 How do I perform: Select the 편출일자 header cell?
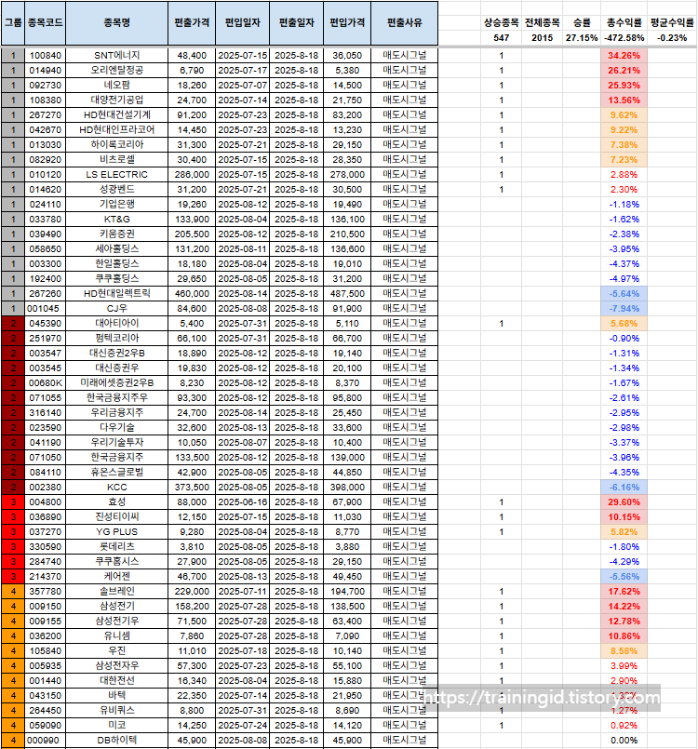tap(296, 23)
